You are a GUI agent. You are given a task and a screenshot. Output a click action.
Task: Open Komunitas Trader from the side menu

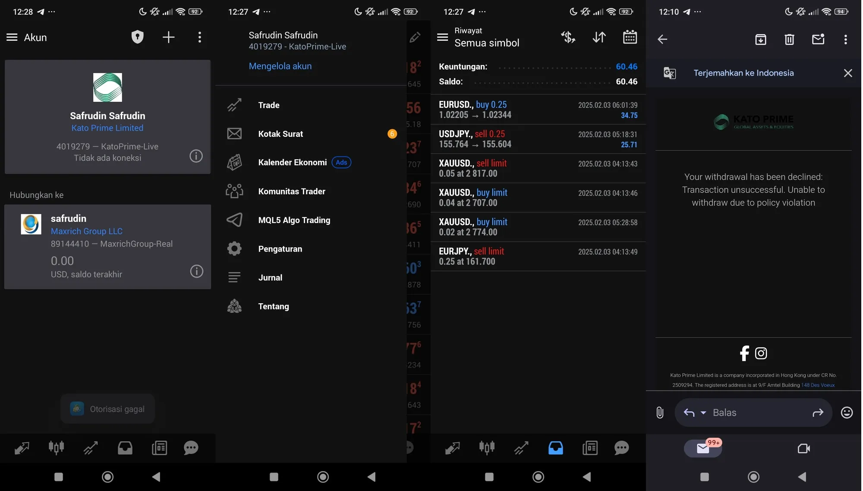[311, 192]
